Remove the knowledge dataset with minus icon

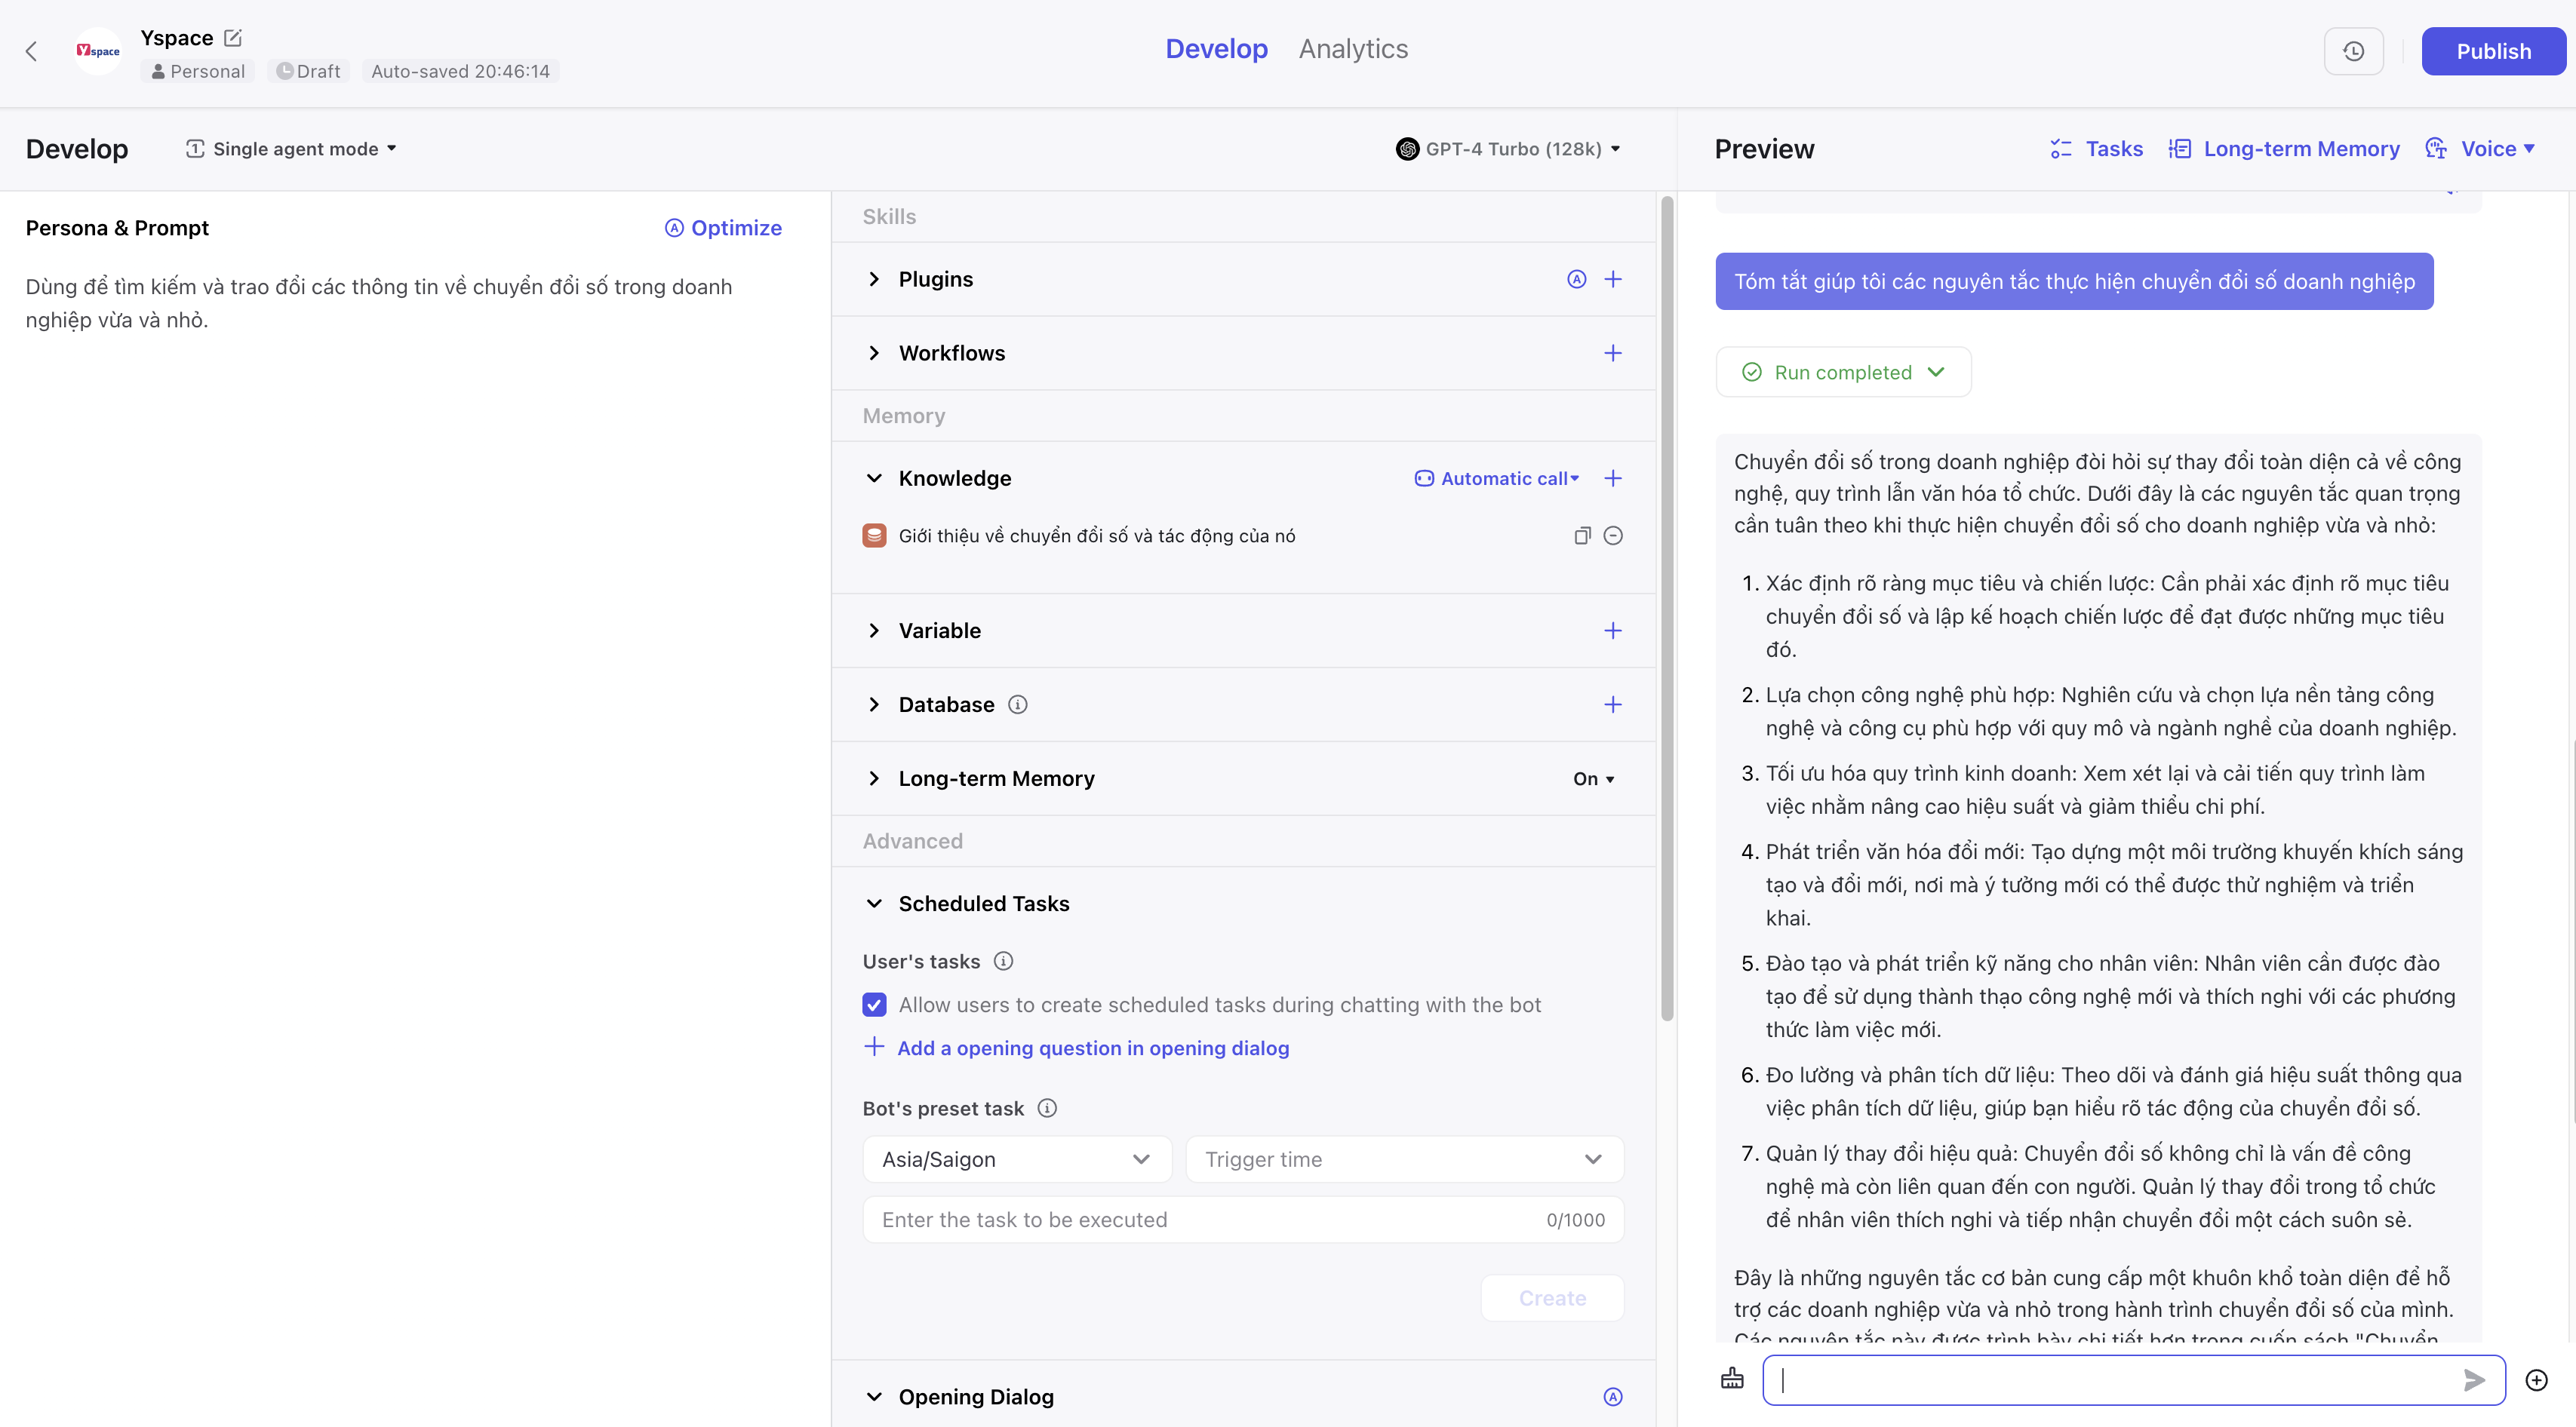(1613, 536)
